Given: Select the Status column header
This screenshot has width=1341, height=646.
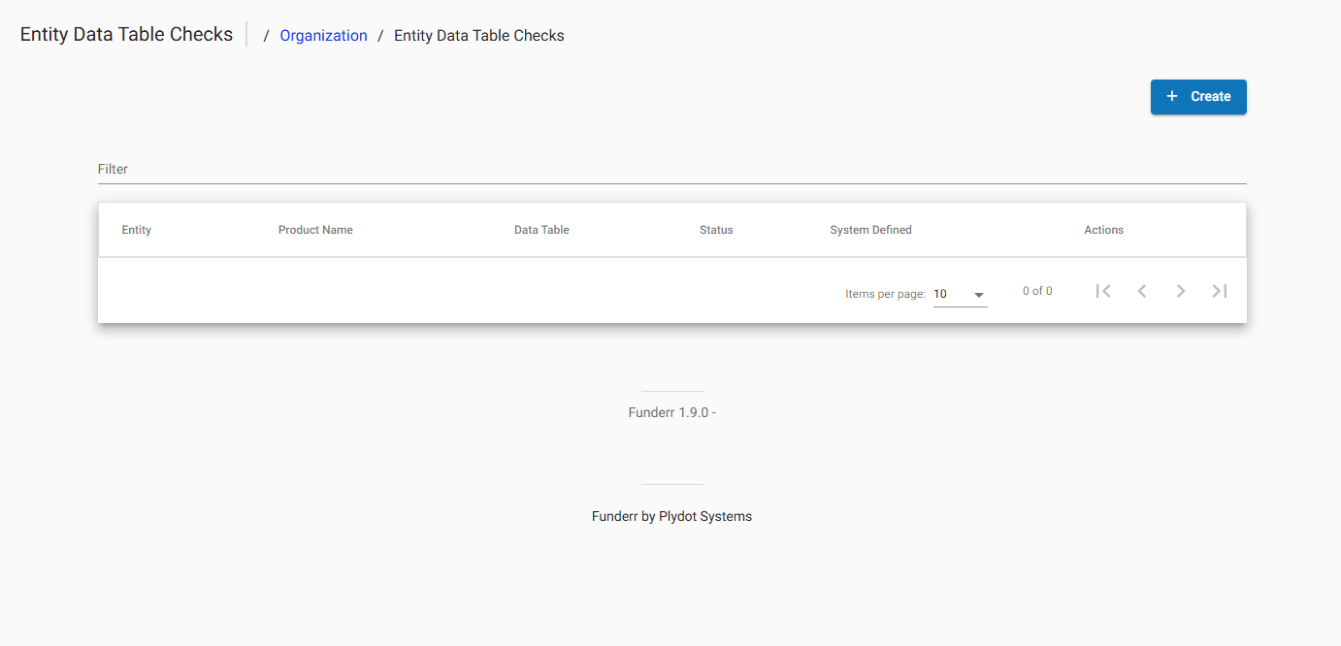Looking at the screenshot, I should click(x=716, y=230).
